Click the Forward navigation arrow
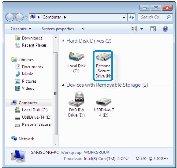177x168 pixels. 19,17
